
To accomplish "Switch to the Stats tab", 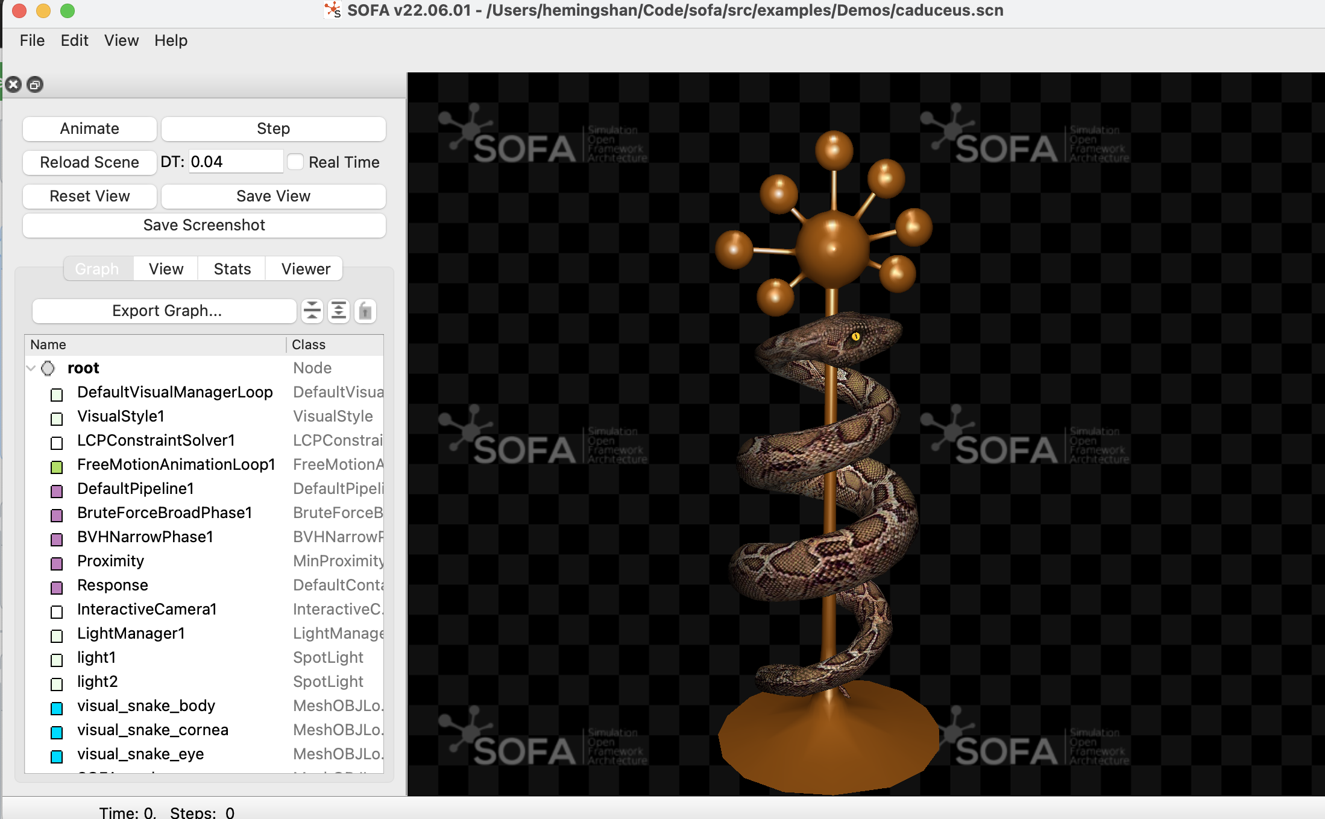I will click(x=231, y=268).
